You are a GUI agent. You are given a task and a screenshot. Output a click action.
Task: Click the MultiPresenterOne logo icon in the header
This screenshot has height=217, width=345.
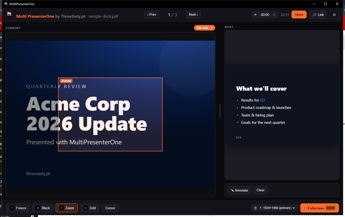pos(10,14)
